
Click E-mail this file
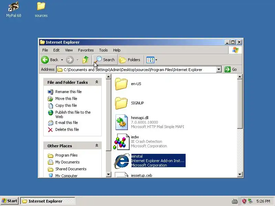point(67,123)
